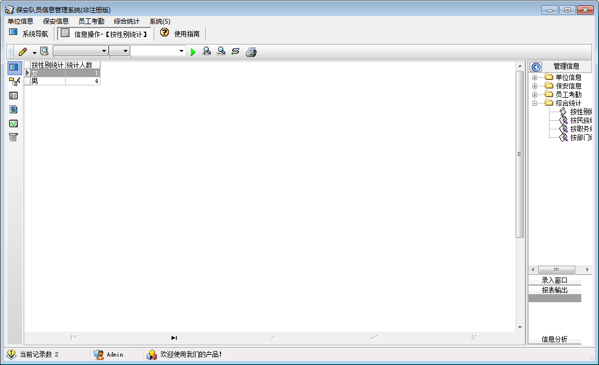Select the 按民族 statistics tree item
599x365 pixels.
[581, 121]
